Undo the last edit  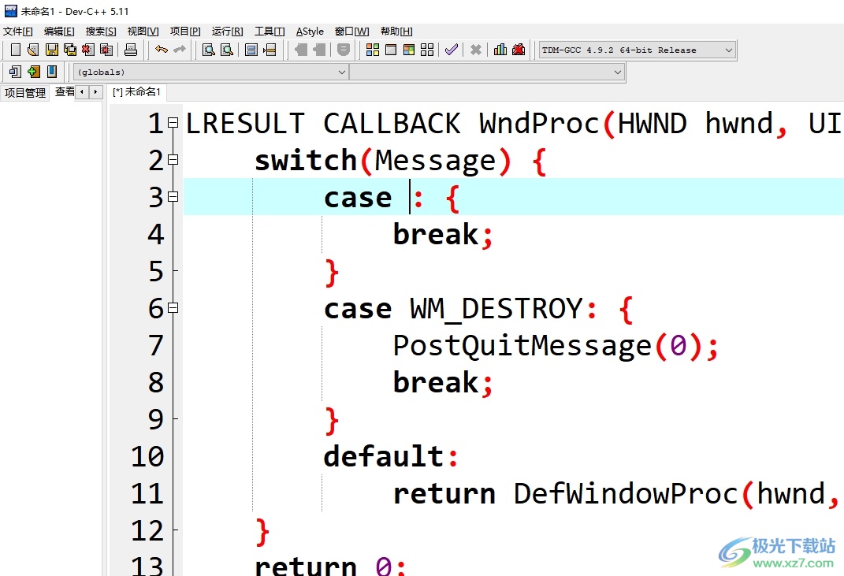162,50
